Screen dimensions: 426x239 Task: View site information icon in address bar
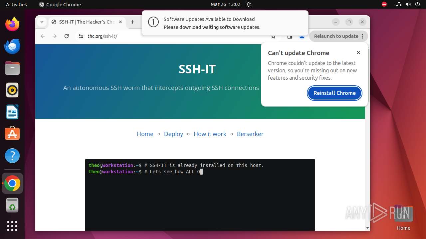[x=81, y=36]
